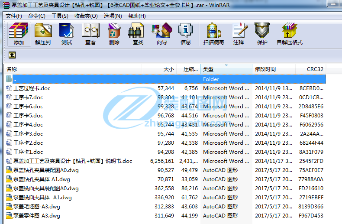Select file 泵盖铣面夹具体 A1.dwg
This screenshot has width=342, height=224.
(x=42, y=198)
